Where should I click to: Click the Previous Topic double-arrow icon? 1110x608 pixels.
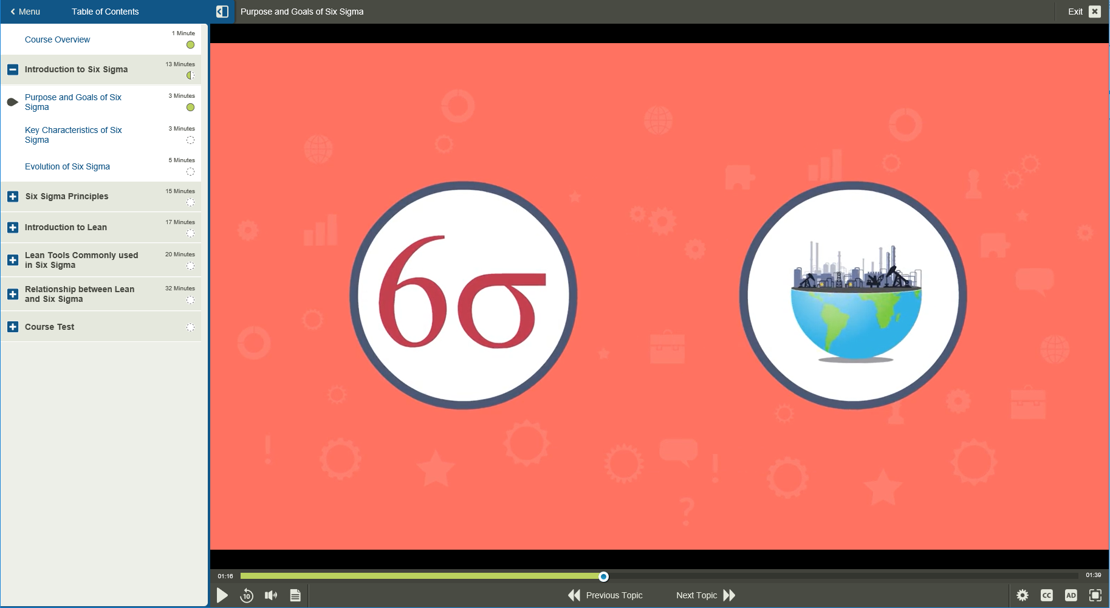(574, 595)
